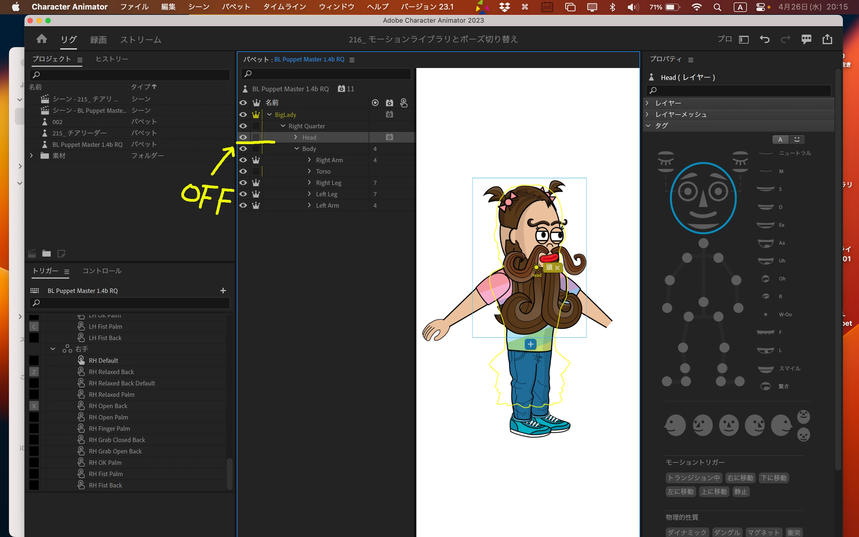Image resolution: width=859 pixels, height=537 pixels.
Task: Expand the Head layer group
Action: pos(296,137)
